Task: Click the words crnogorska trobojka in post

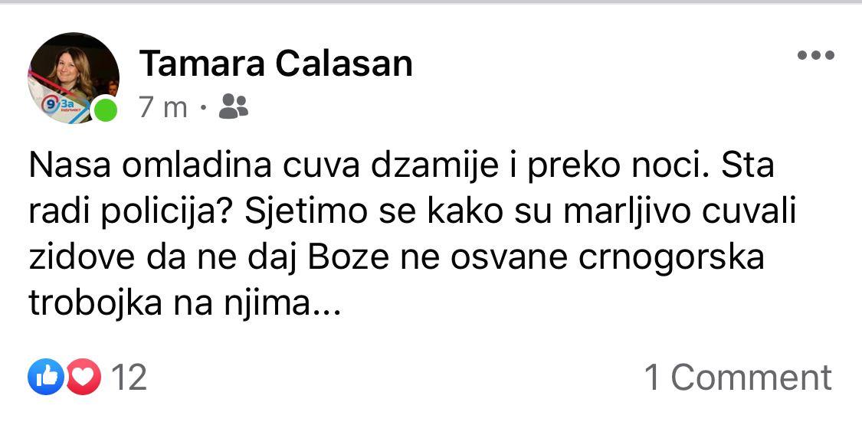Action: [396, 280]
